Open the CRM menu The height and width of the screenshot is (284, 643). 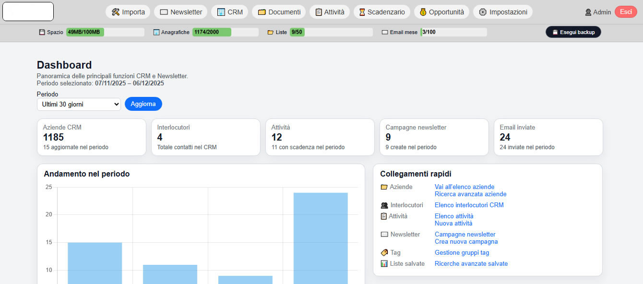pyautogui.click(x=230, y=12)
